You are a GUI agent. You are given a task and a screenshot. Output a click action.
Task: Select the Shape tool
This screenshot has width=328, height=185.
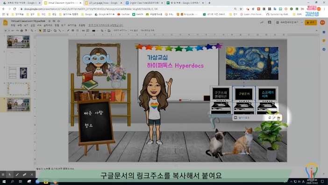coord(55,30)
